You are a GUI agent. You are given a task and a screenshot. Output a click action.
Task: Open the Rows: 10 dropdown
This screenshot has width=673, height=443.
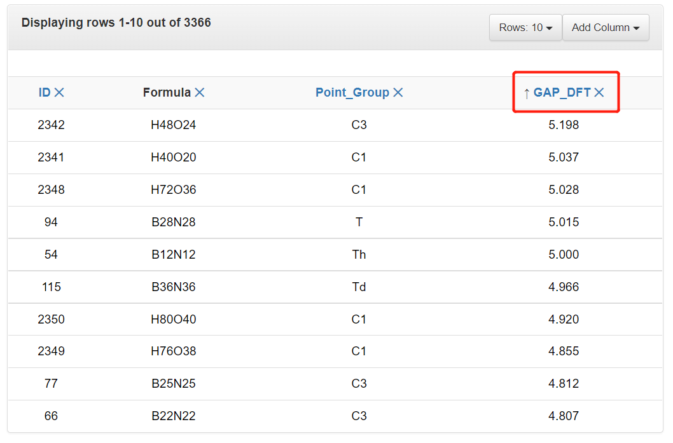pos(525,28)
